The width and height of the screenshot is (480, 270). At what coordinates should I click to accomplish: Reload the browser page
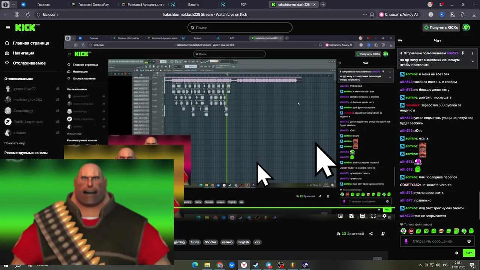pos(28,14)
